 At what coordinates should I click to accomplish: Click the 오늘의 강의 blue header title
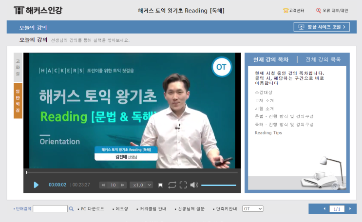point(33,28)
